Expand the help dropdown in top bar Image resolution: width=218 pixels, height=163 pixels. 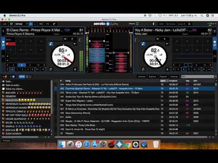pos(182,24)
